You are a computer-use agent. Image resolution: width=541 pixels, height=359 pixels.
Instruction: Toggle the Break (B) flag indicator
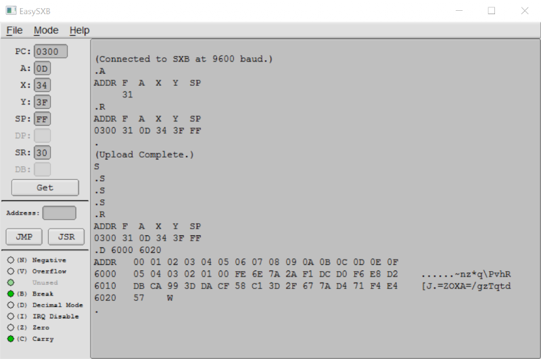(10, 294)
